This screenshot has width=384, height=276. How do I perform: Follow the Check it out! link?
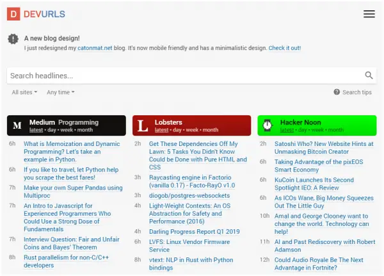[285, 48]
